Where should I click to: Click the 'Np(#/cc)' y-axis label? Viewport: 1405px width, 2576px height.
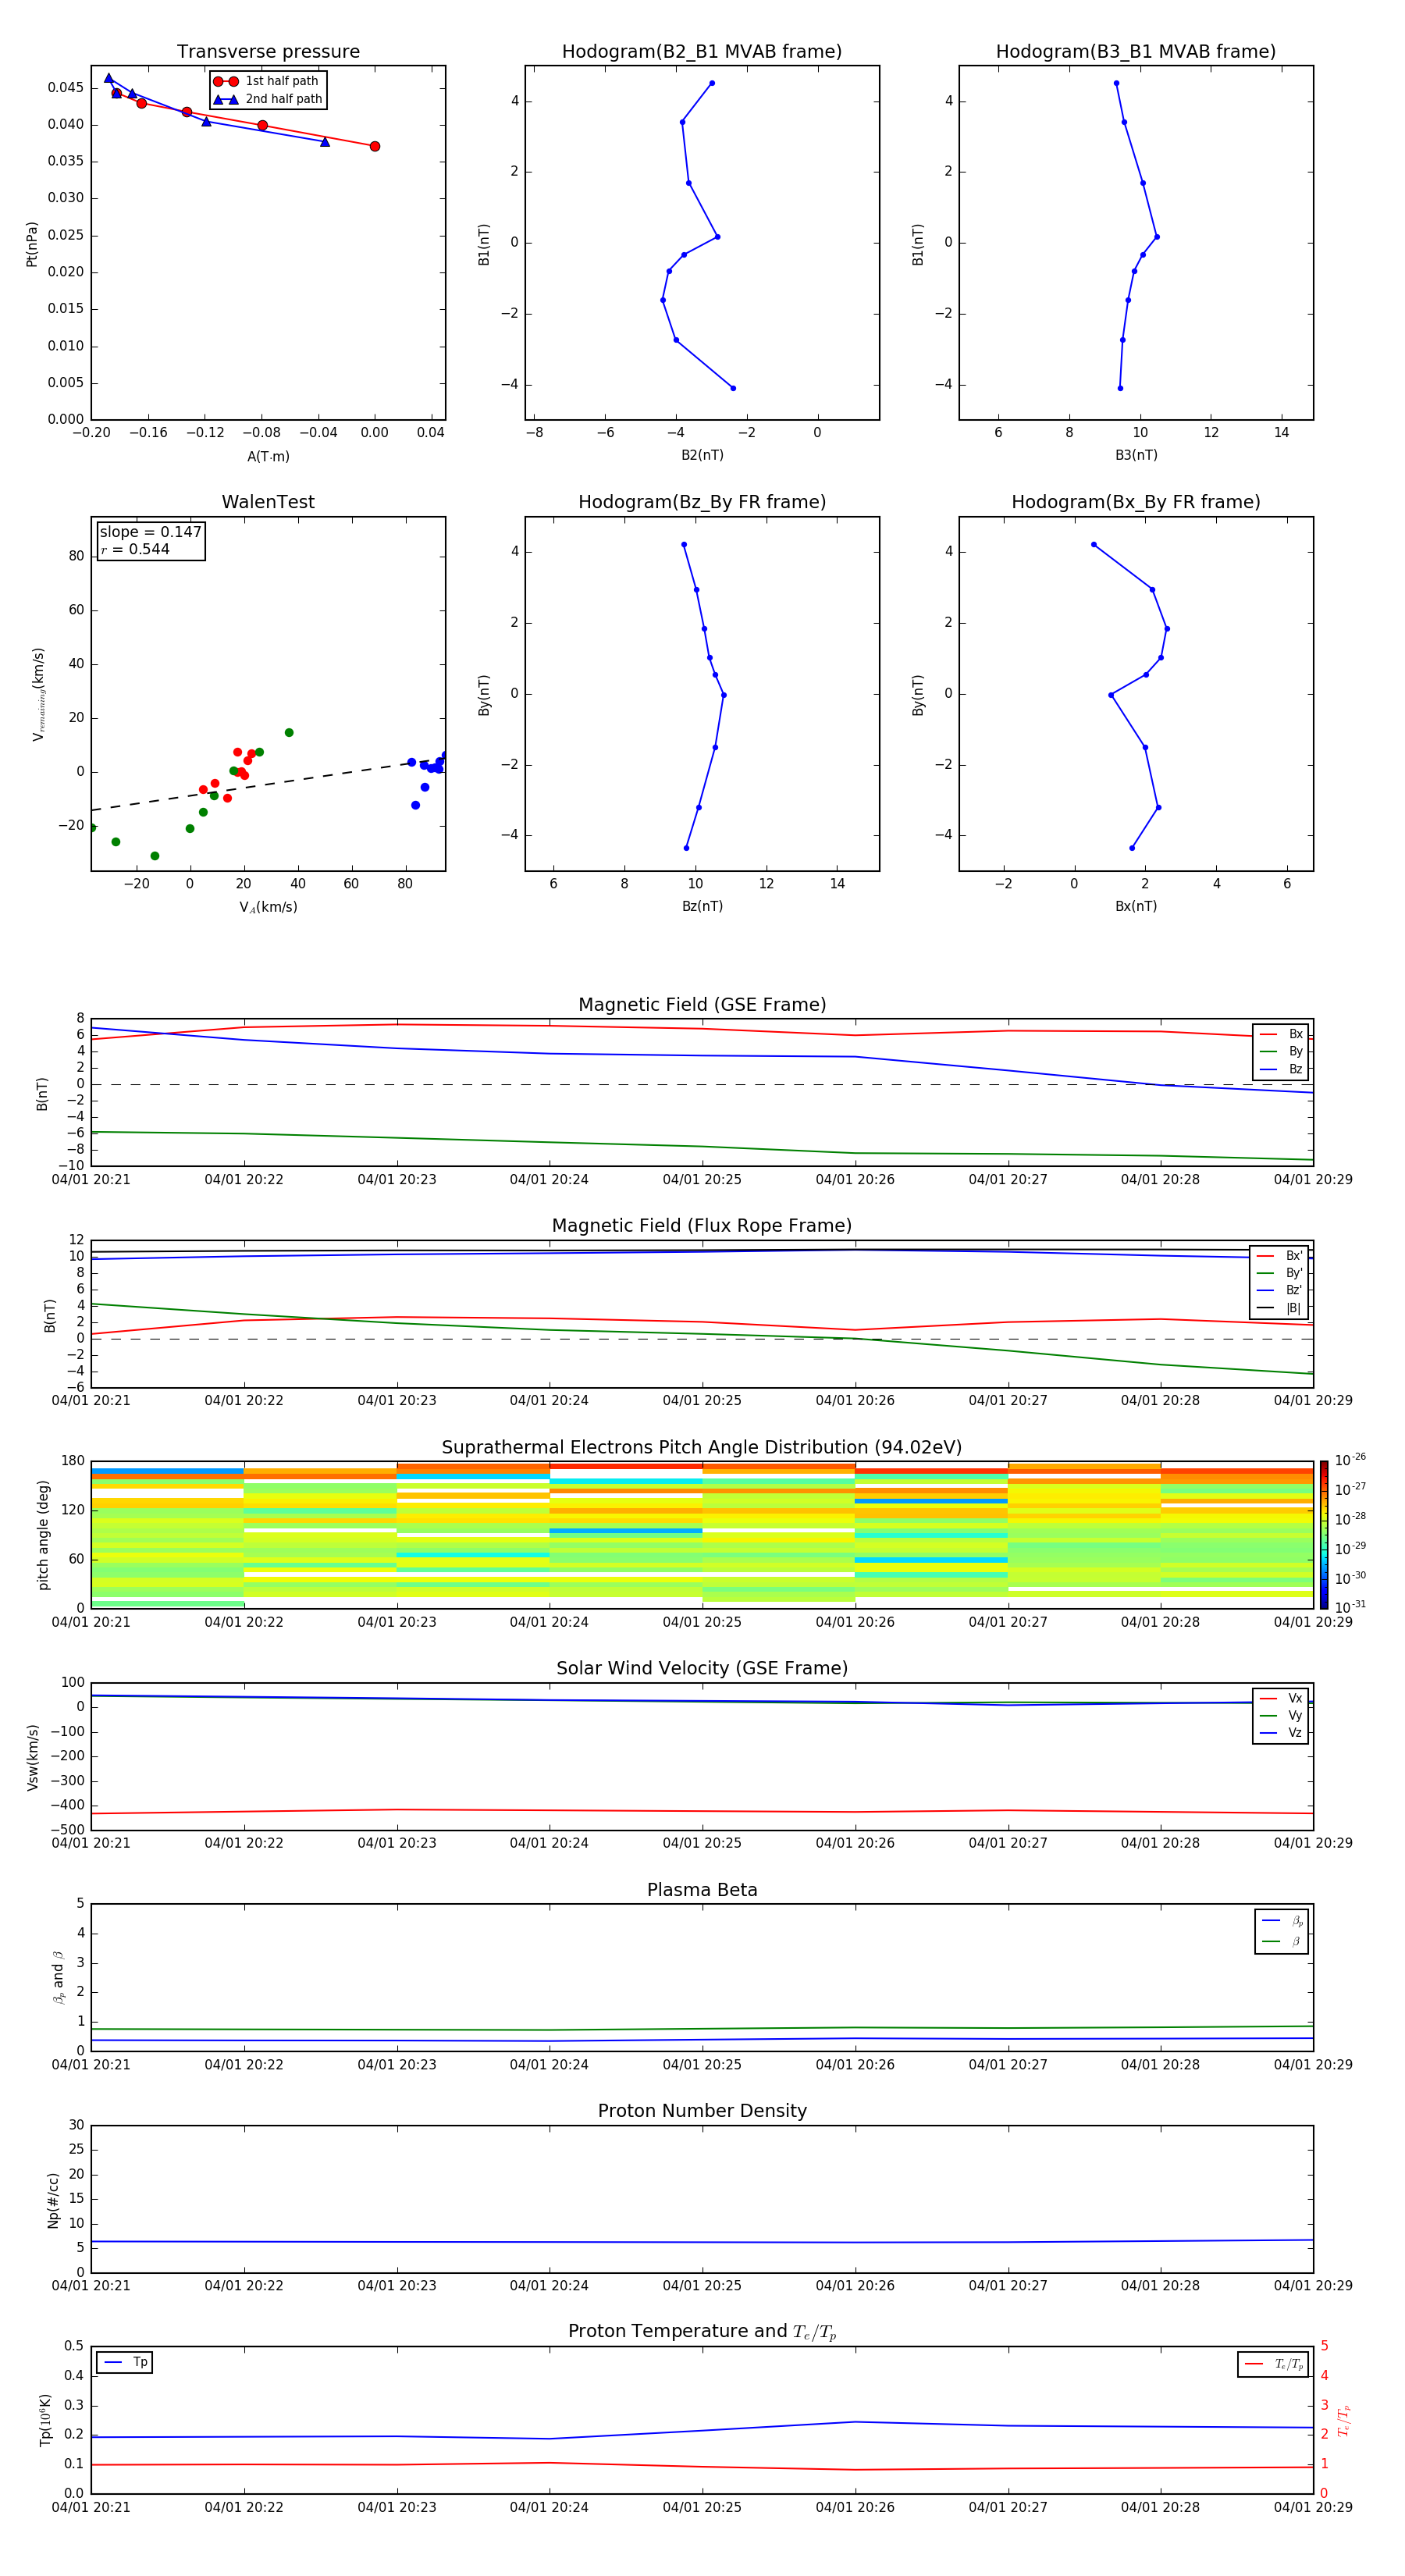[x=53, y=2200]
